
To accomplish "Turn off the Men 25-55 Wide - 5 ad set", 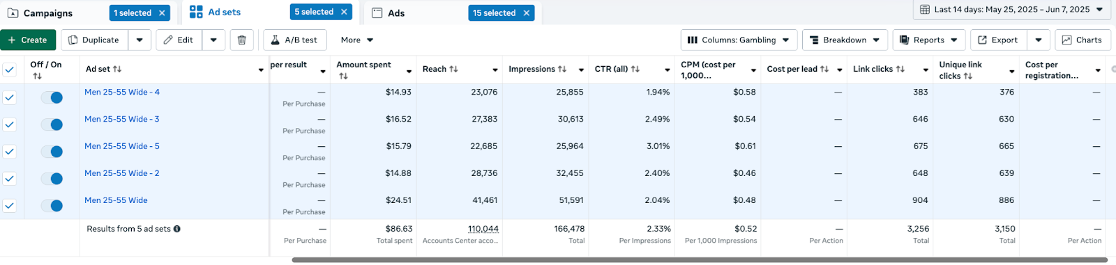I will click(52, 152).
